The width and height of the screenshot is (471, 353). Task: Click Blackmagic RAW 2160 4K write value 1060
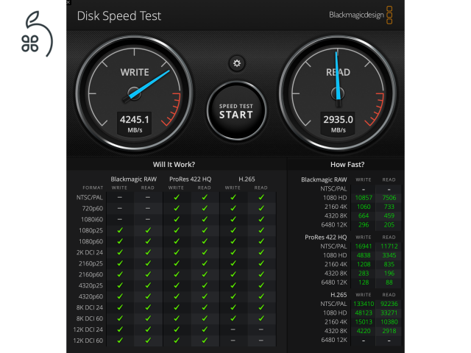(x=364, y=207)
